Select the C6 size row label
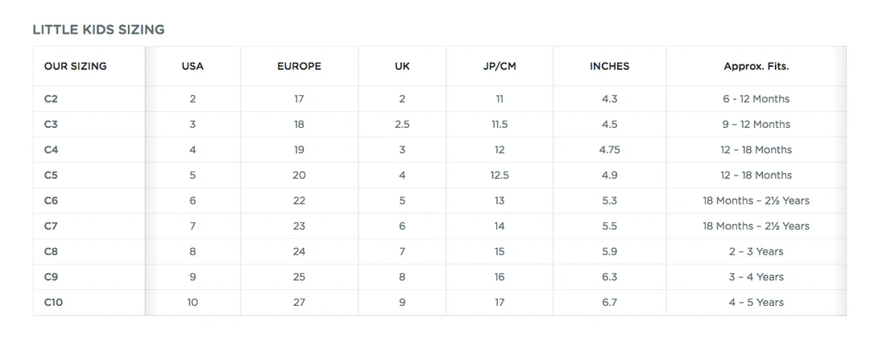This screenshot has width=870, height=343. [x=51, y=200]
